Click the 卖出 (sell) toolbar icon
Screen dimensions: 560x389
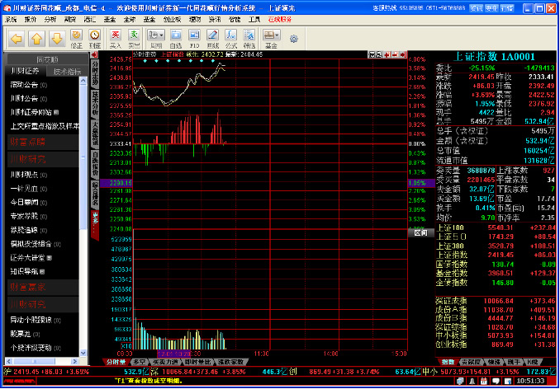click(134, 38)
